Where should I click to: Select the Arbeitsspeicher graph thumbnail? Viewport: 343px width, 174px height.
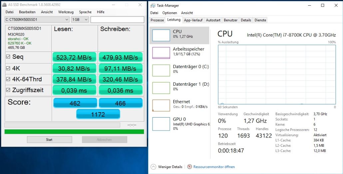pos(161,53)
